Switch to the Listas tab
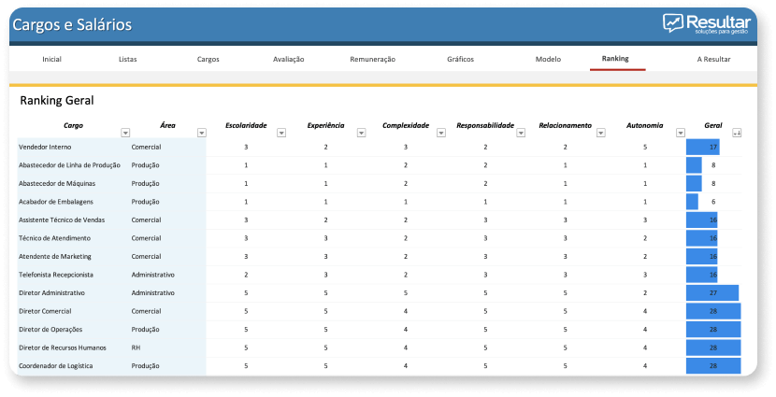The width and height of the screenshot is (776, 397). point(128,59)
